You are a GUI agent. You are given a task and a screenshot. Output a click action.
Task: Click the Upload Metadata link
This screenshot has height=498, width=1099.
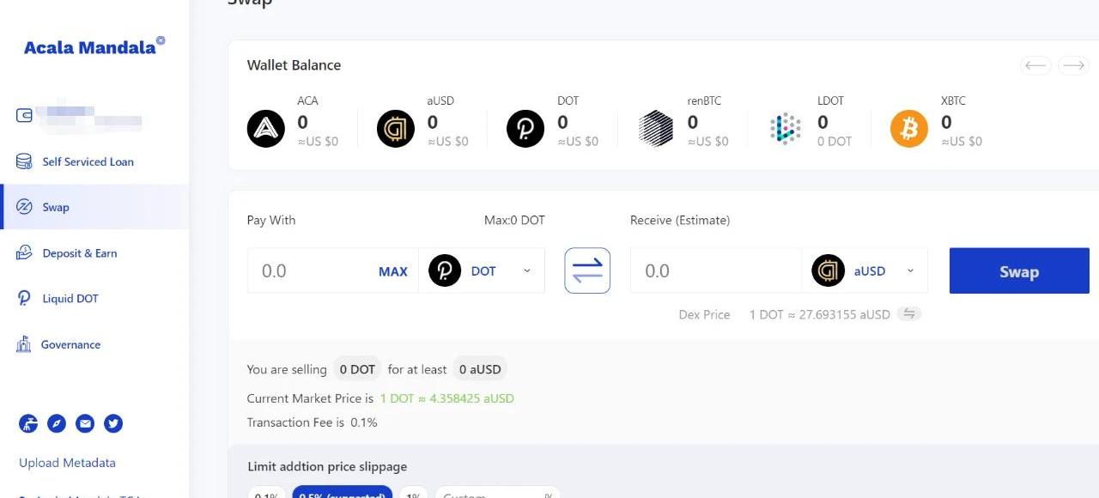pyautogui.click(x=67, y=463)
